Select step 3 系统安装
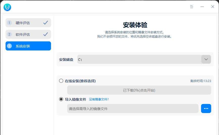This screenshot has width=219, height=135. pyautogui.click(x=28, y=46)
